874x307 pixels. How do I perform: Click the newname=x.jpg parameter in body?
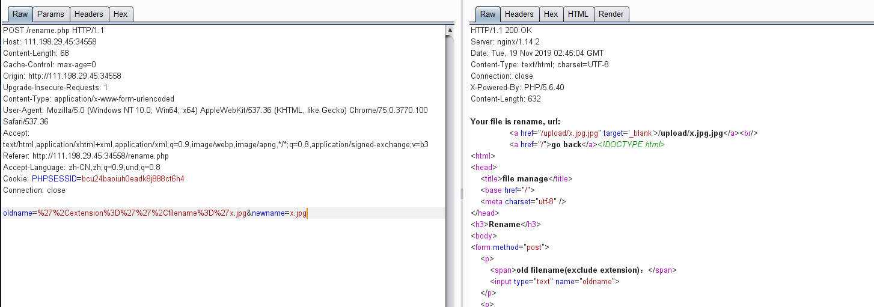pyautogui.click(x=279, y=213)
